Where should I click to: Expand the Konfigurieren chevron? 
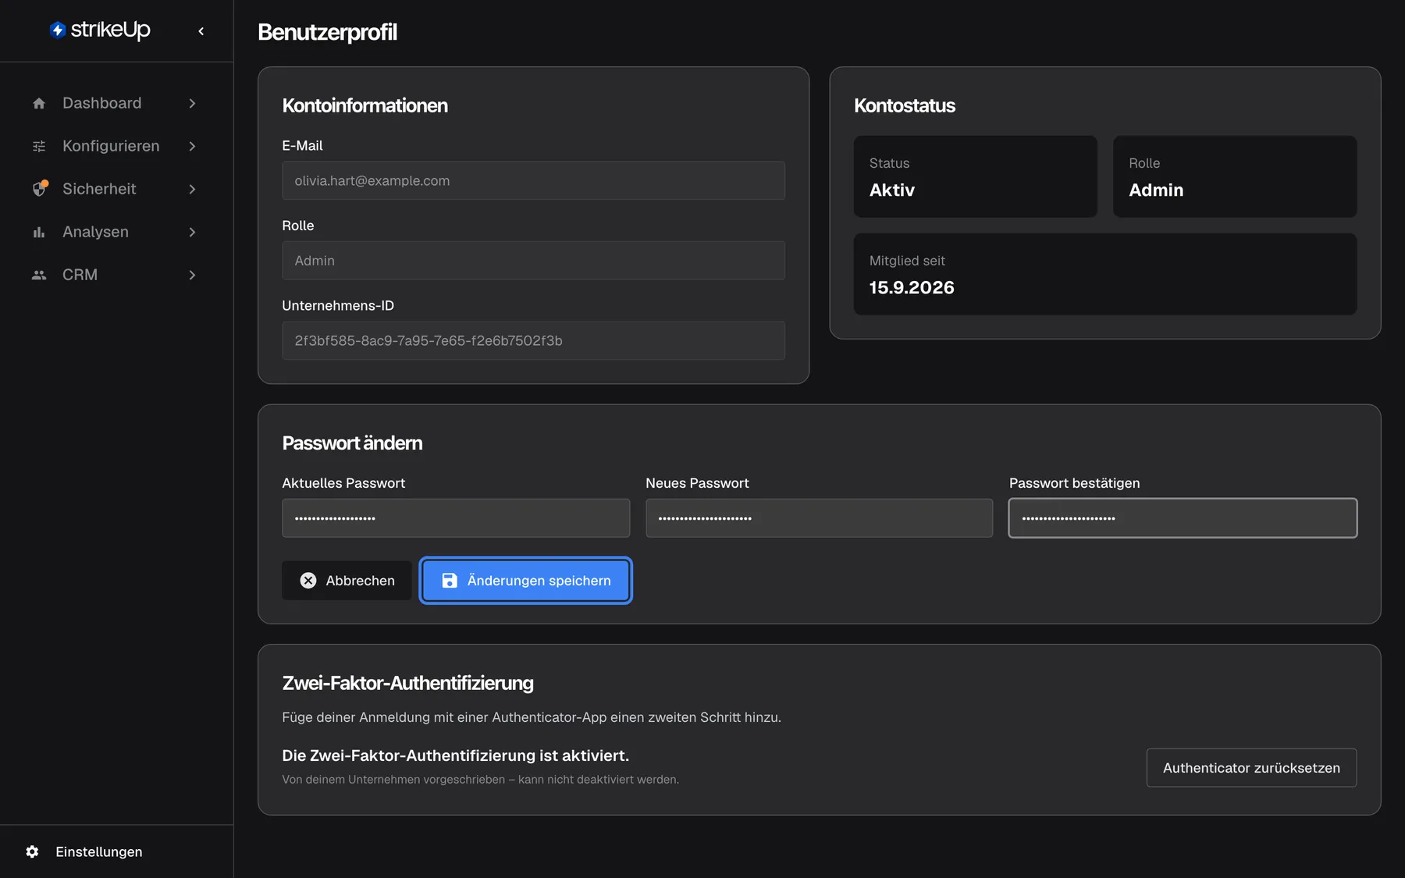pos(192,146)
